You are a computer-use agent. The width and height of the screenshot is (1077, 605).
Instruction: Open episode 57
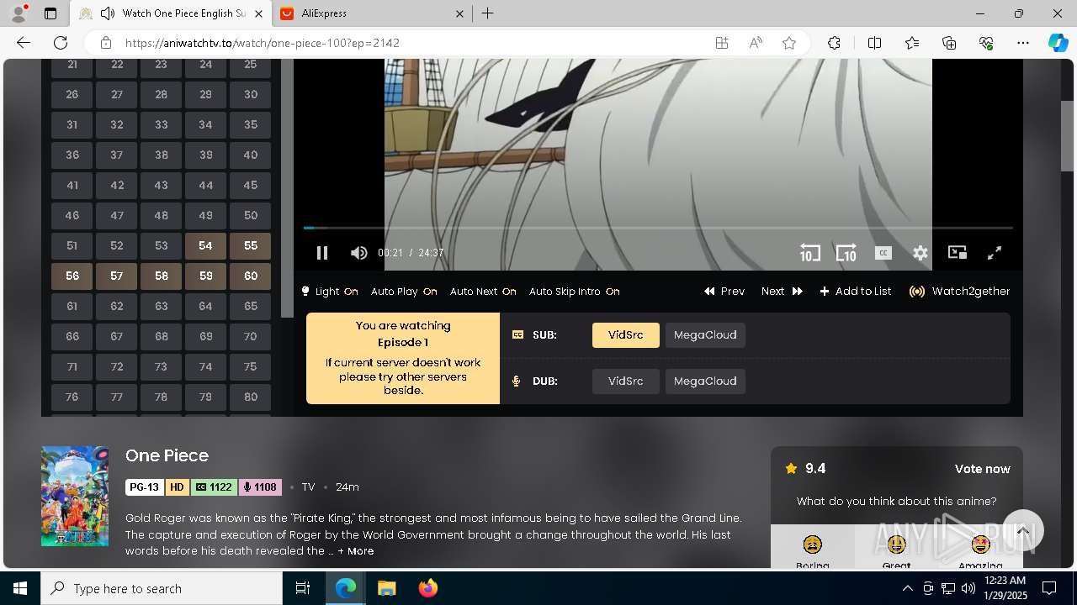[116, 276]
